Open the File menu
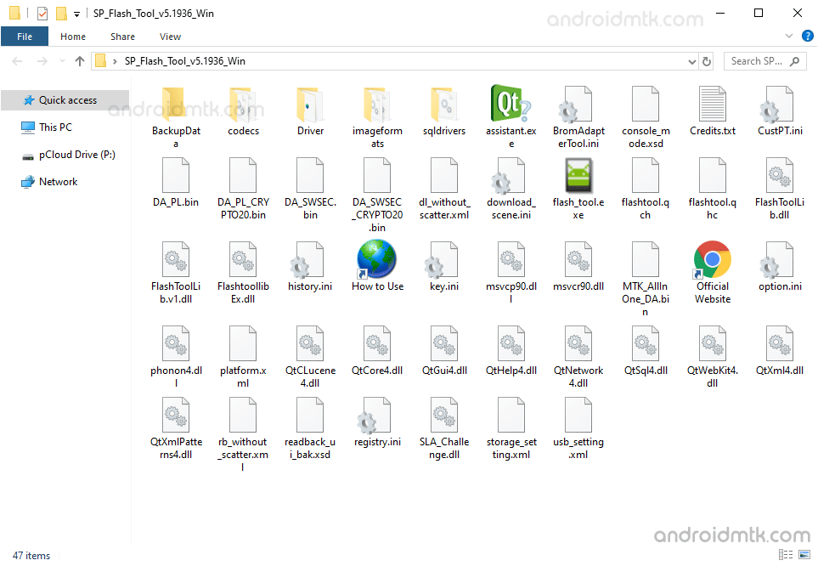The height and width of the screenshot is (566, 818). tap(25, 37)
